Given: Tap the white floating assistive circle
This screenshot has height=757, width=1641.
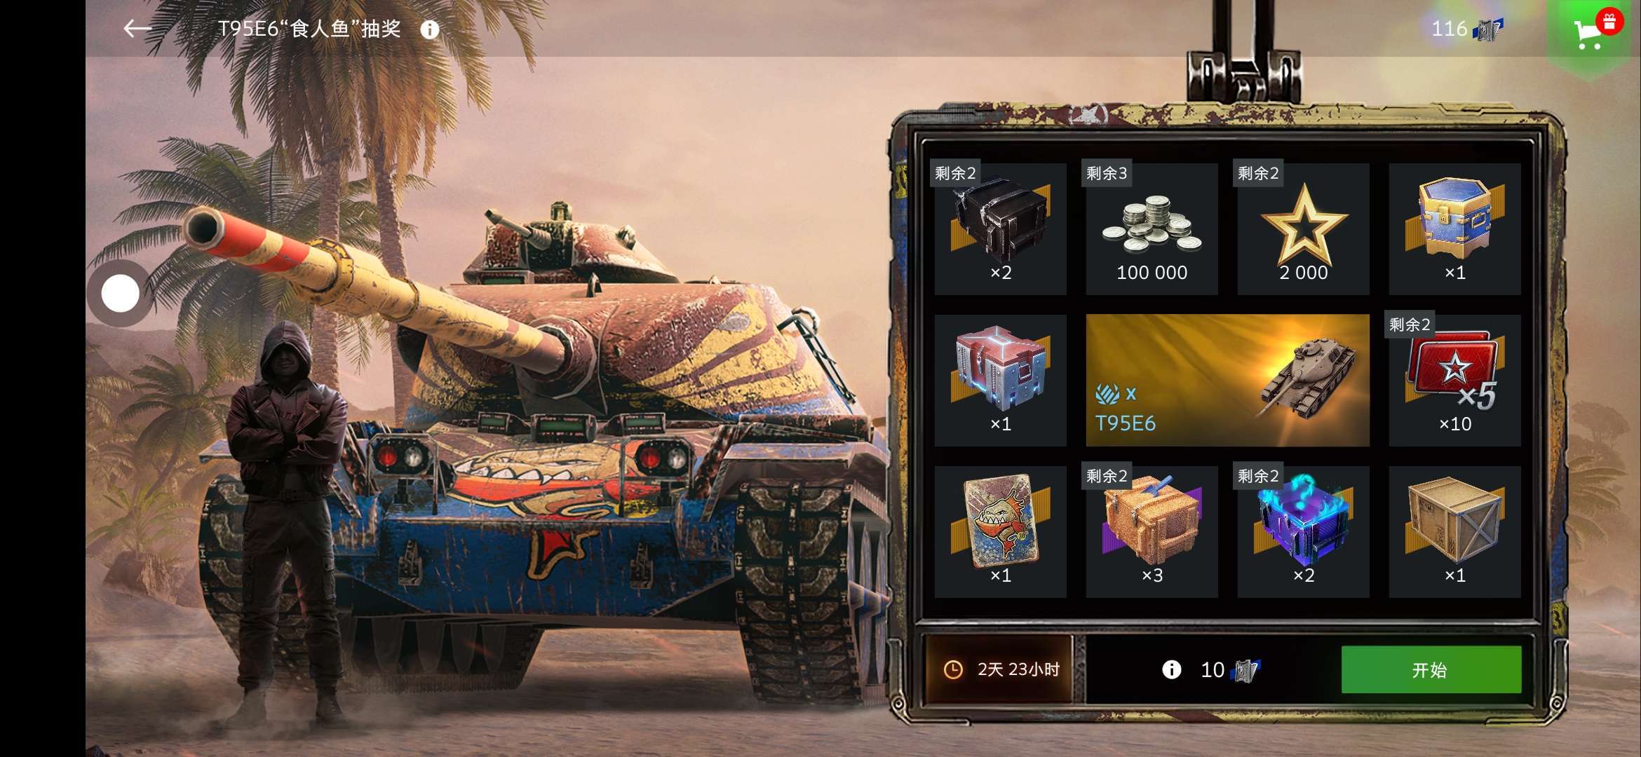Looking at the screenshot, I should click(x=120, y=293).
